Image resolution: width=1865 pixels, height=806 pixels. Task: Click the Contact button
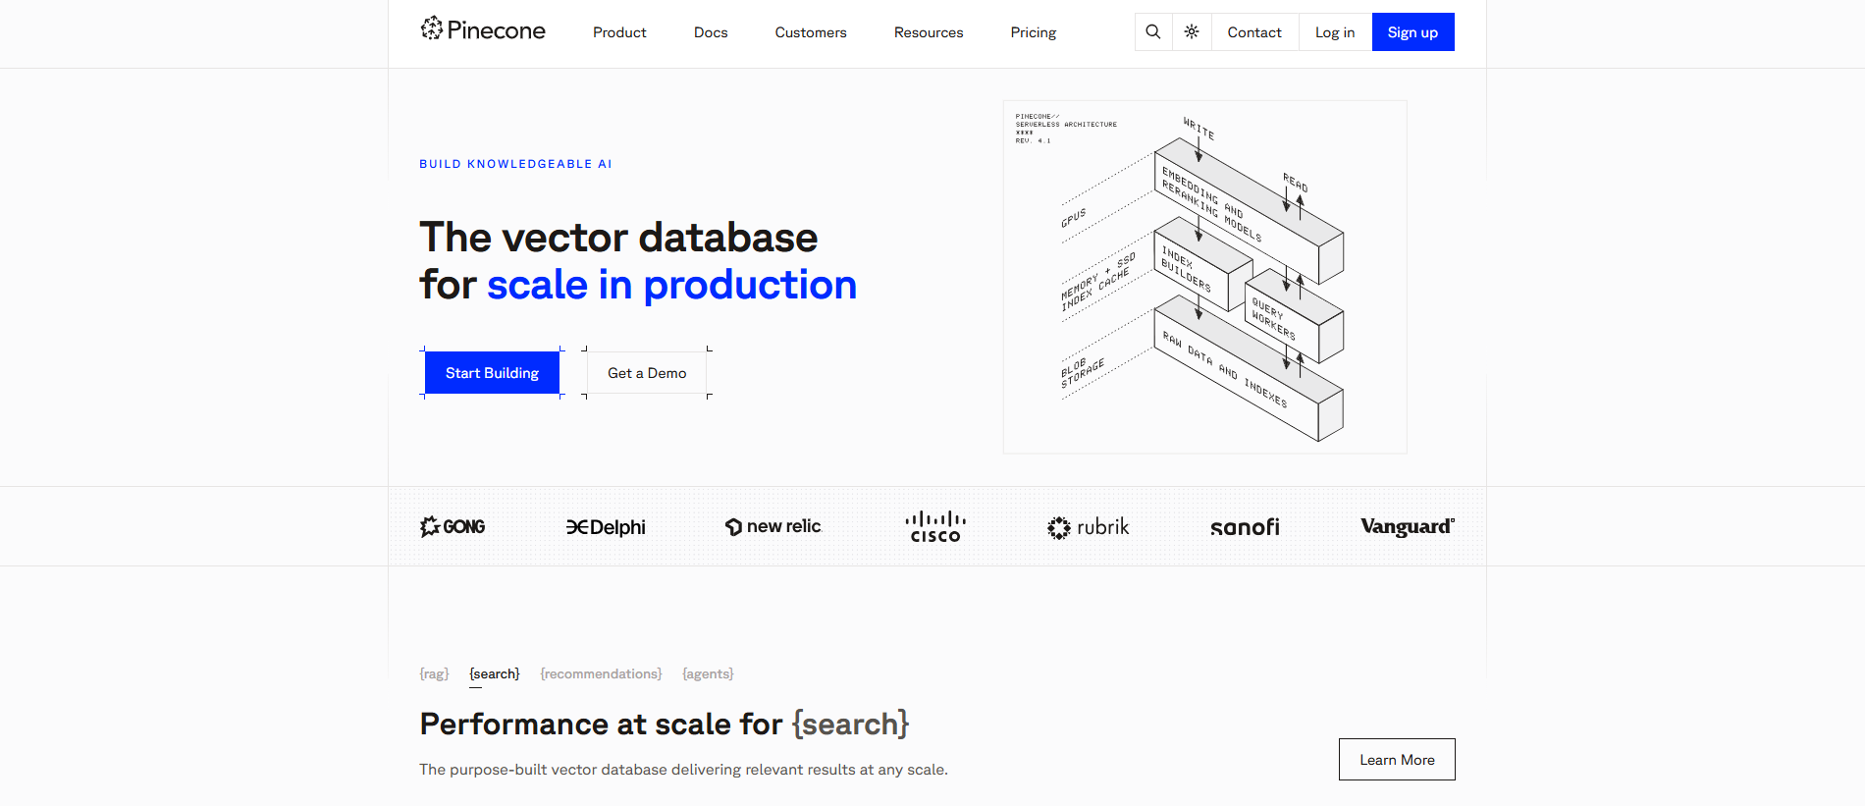1254,32
